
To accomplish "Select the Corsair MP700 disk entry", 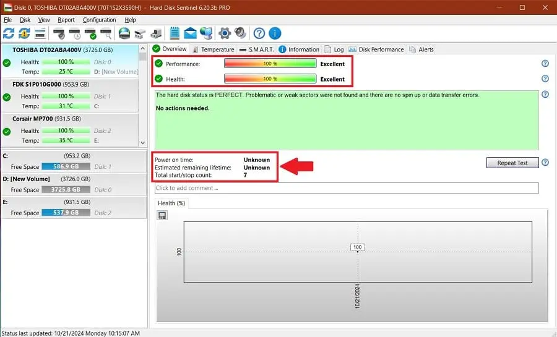I will pos(70,129).
